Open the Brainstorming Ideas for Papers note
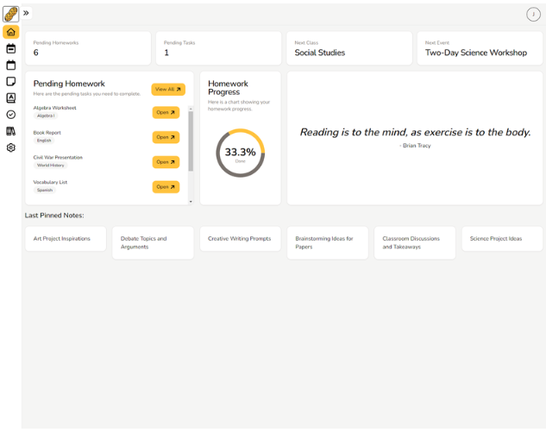The image size is (546, 432). click(328, 243)
